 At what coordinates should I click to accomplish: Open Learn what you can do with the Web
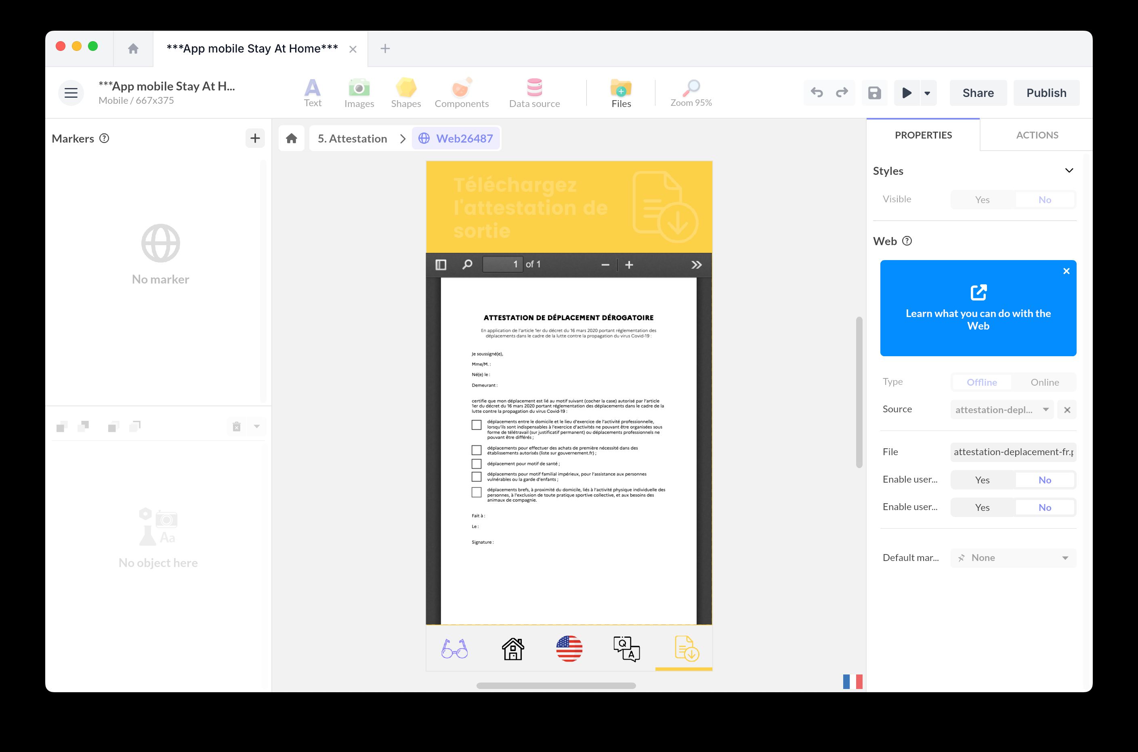(x=978, y=309)
